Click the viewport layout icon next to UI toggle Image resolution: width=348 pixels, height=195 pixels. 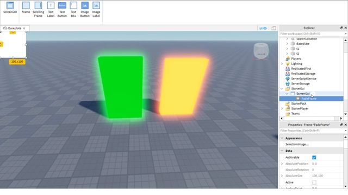tap(274, 28)
